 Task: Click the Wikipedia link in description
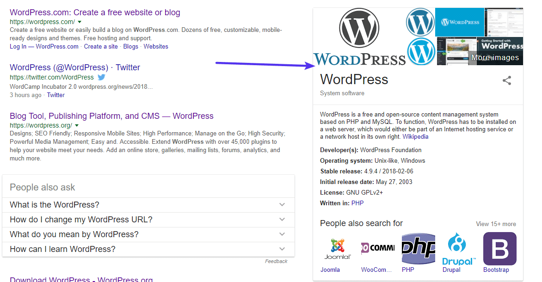pyautogui.click(x=415, y=137)
